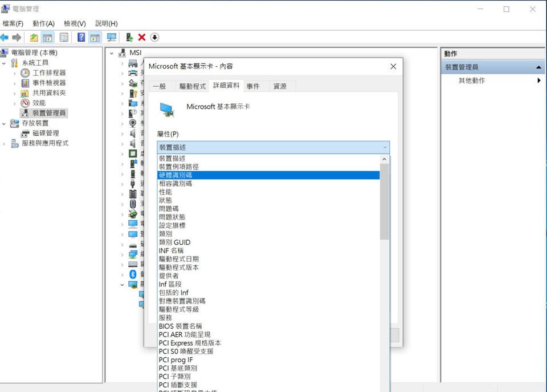Click the scan for hardware changes monitor icon
Screen dimensions: 547x392
click(112, 38)
